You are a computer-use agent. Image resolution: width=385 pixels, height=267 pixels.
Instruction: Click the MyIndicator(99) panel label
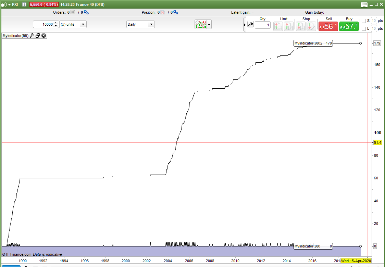click(x=15, y=36)
